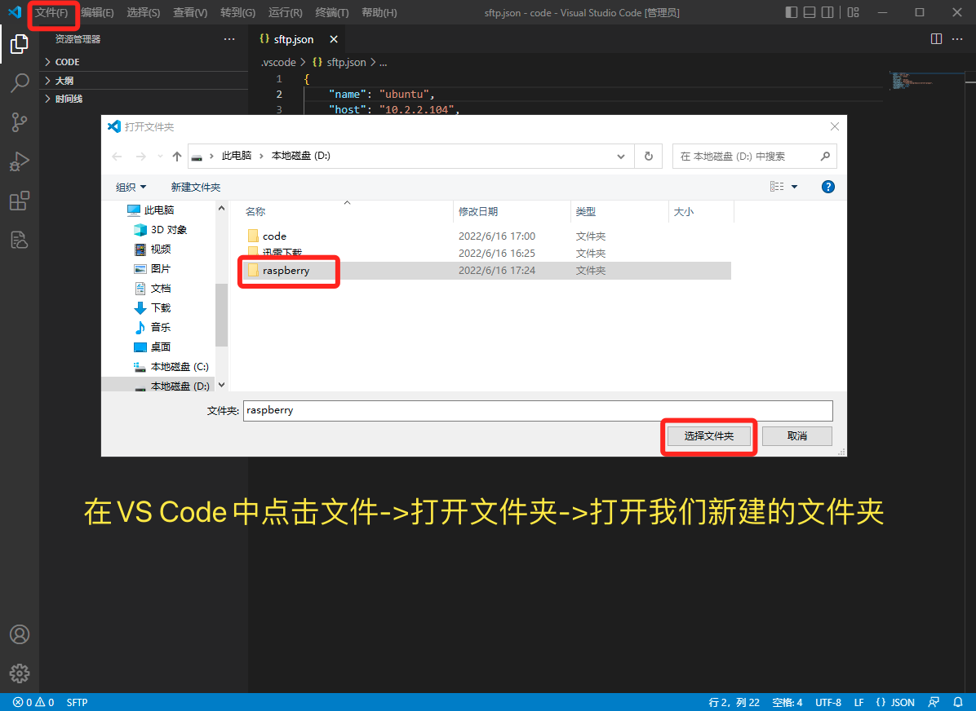Click the errors and warnings status indicator
976x711 pixels.
click(33, 702)
